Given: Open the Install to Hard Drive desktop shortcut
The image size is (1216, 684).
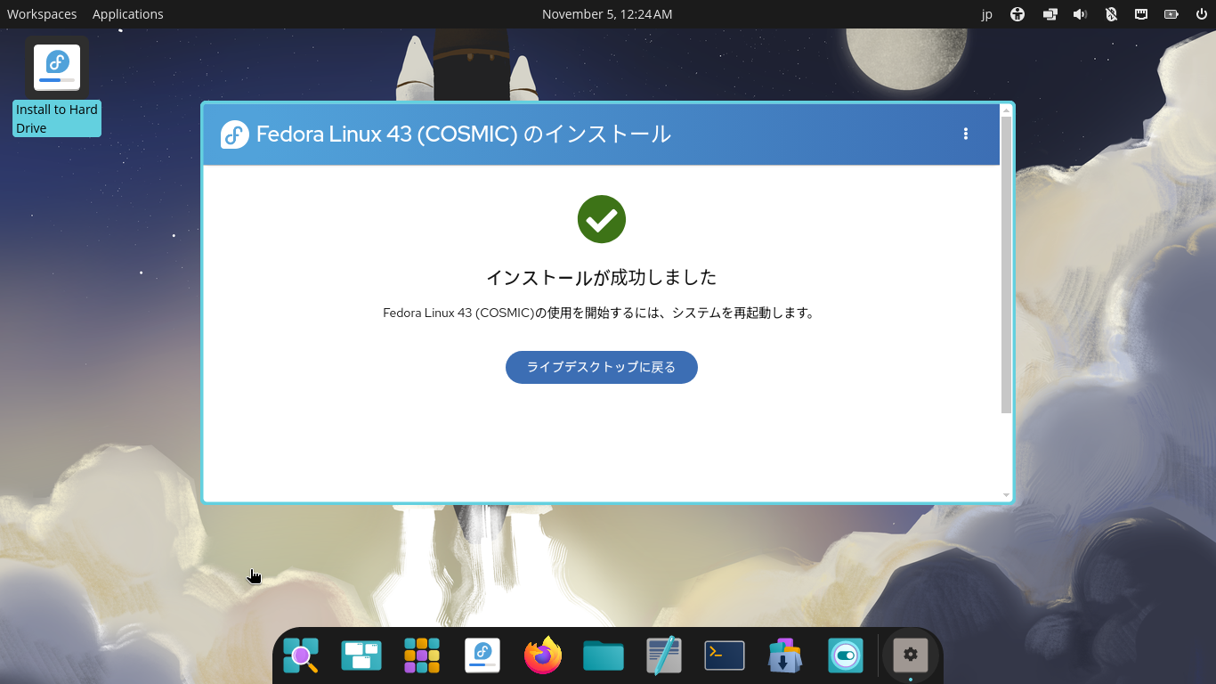Looking at the screenshot, I should click(57, 87).
